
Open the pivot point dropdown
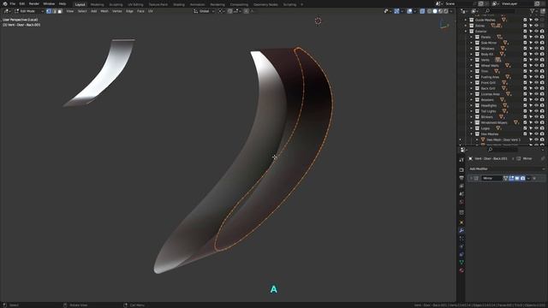click(x=222, y=11)
